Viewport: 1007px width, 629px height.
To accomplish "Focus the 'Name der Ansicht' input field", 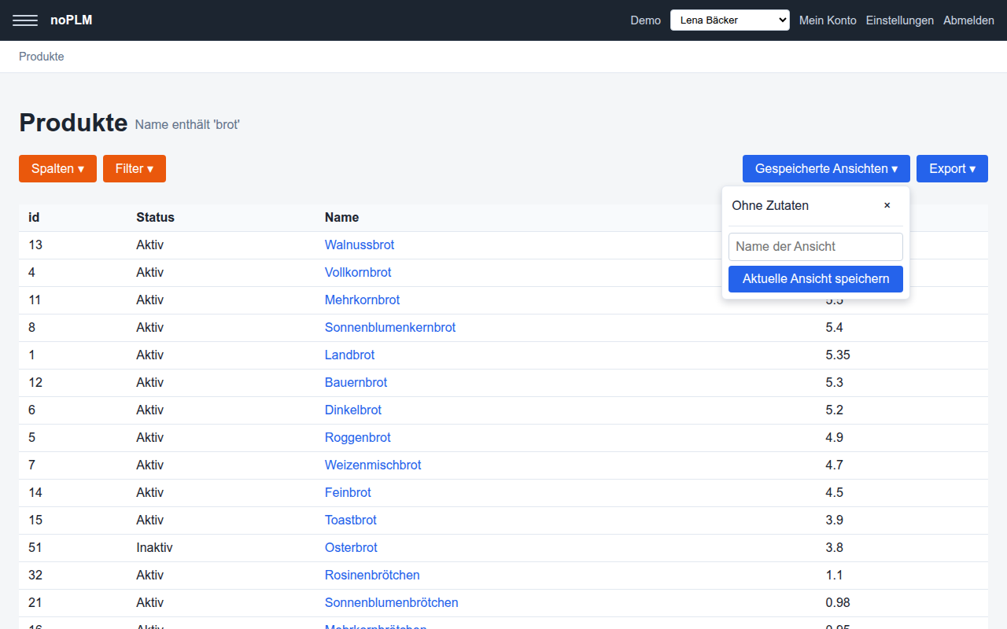I will pos(816,246).
